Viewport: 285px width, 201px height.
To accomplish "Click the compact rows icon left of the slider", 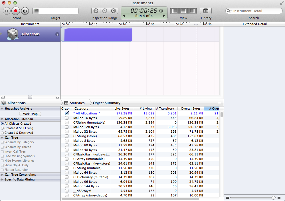I will click(227, 198).
